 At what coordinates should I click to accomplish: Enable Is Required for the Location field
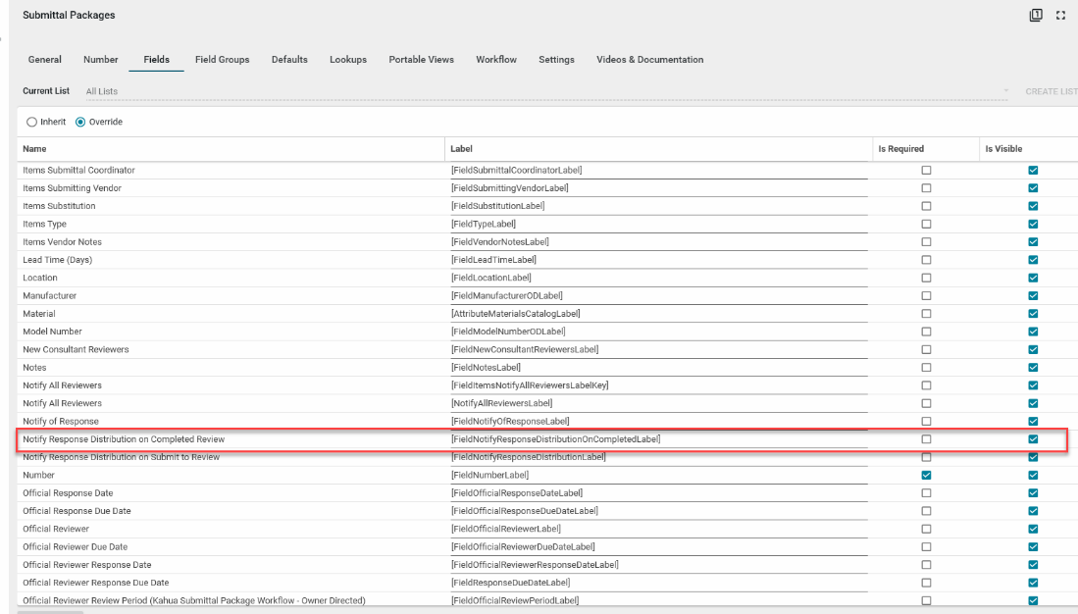click(x=926, y=279)
